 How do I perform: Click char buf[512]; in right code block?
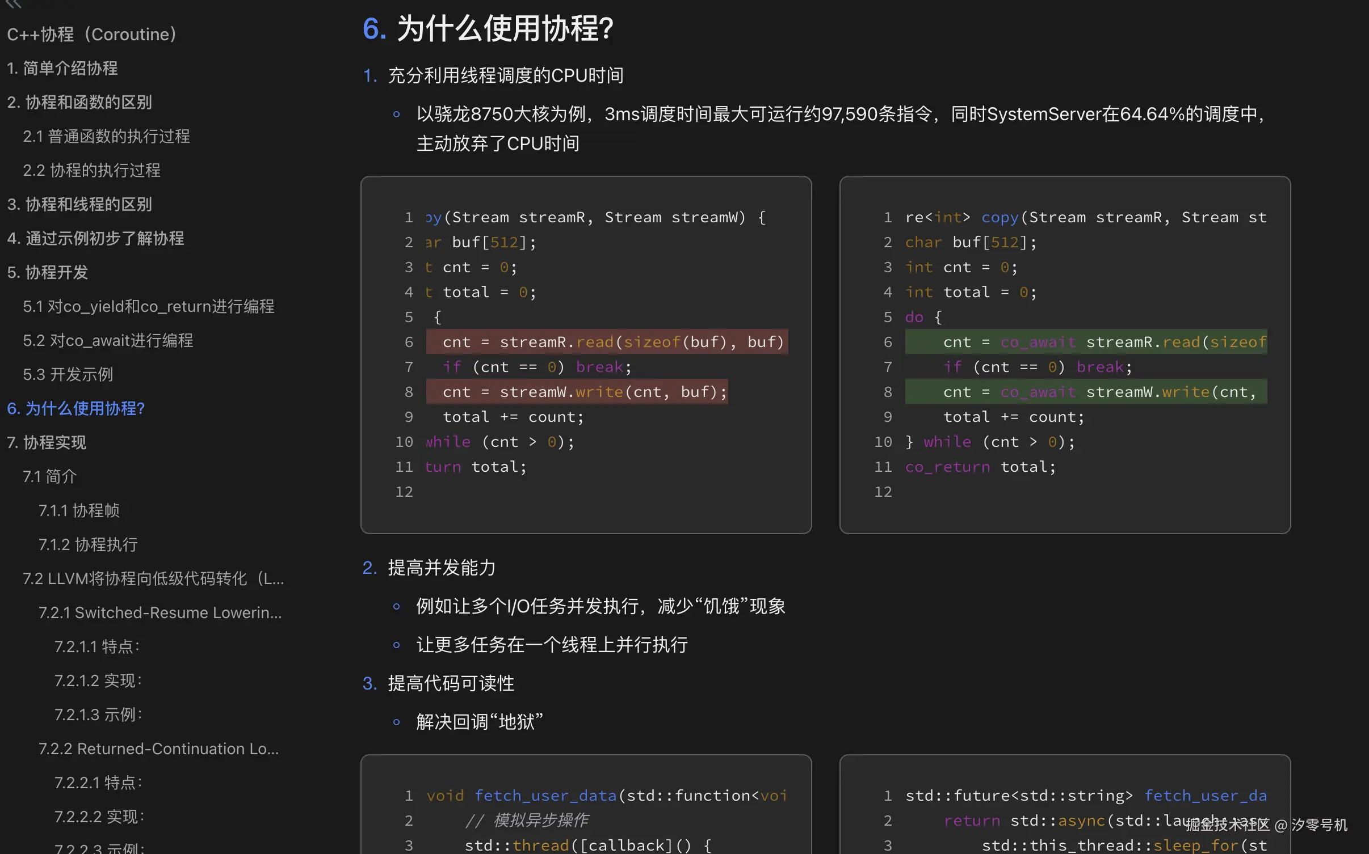[971, 242]
